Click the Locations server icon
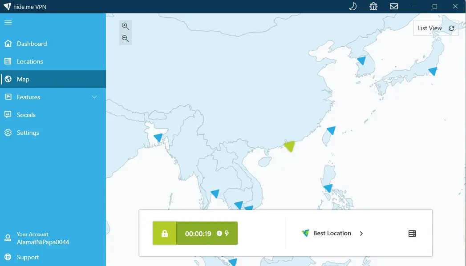The height and width of the screenshot is (266, 466). (8, 61)
